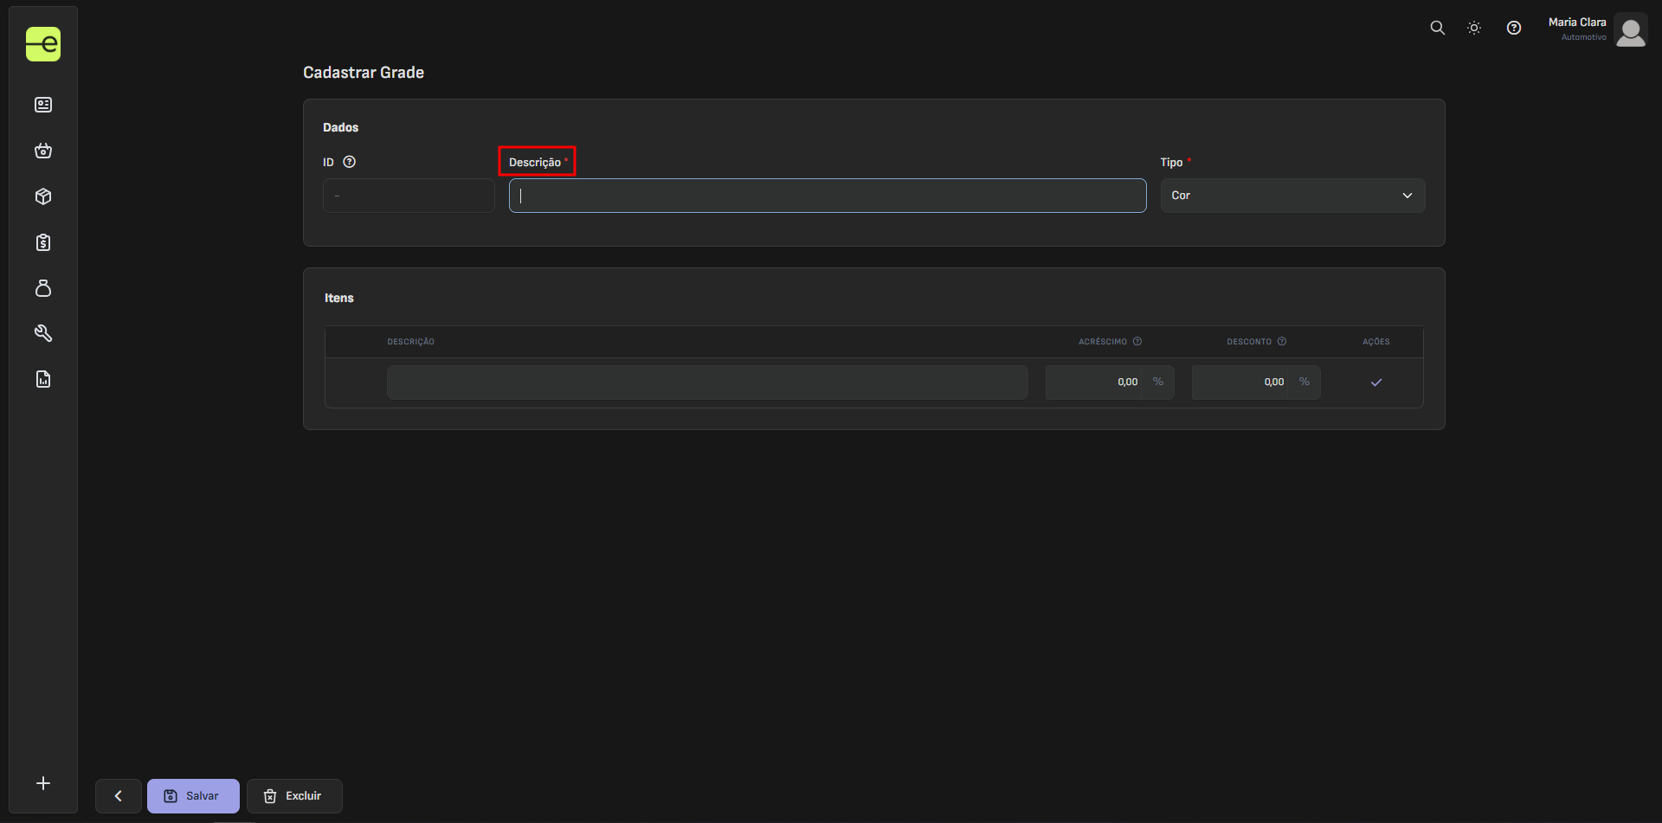The height and width of the screenshot is (823, 1662).
Task: Open the reports document sidebar icon
Action: [x=43, y=379]
